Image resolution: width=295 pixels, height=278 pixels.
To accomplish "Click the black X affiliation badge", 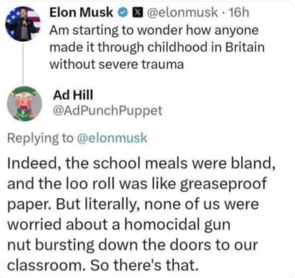I will 136,13.
